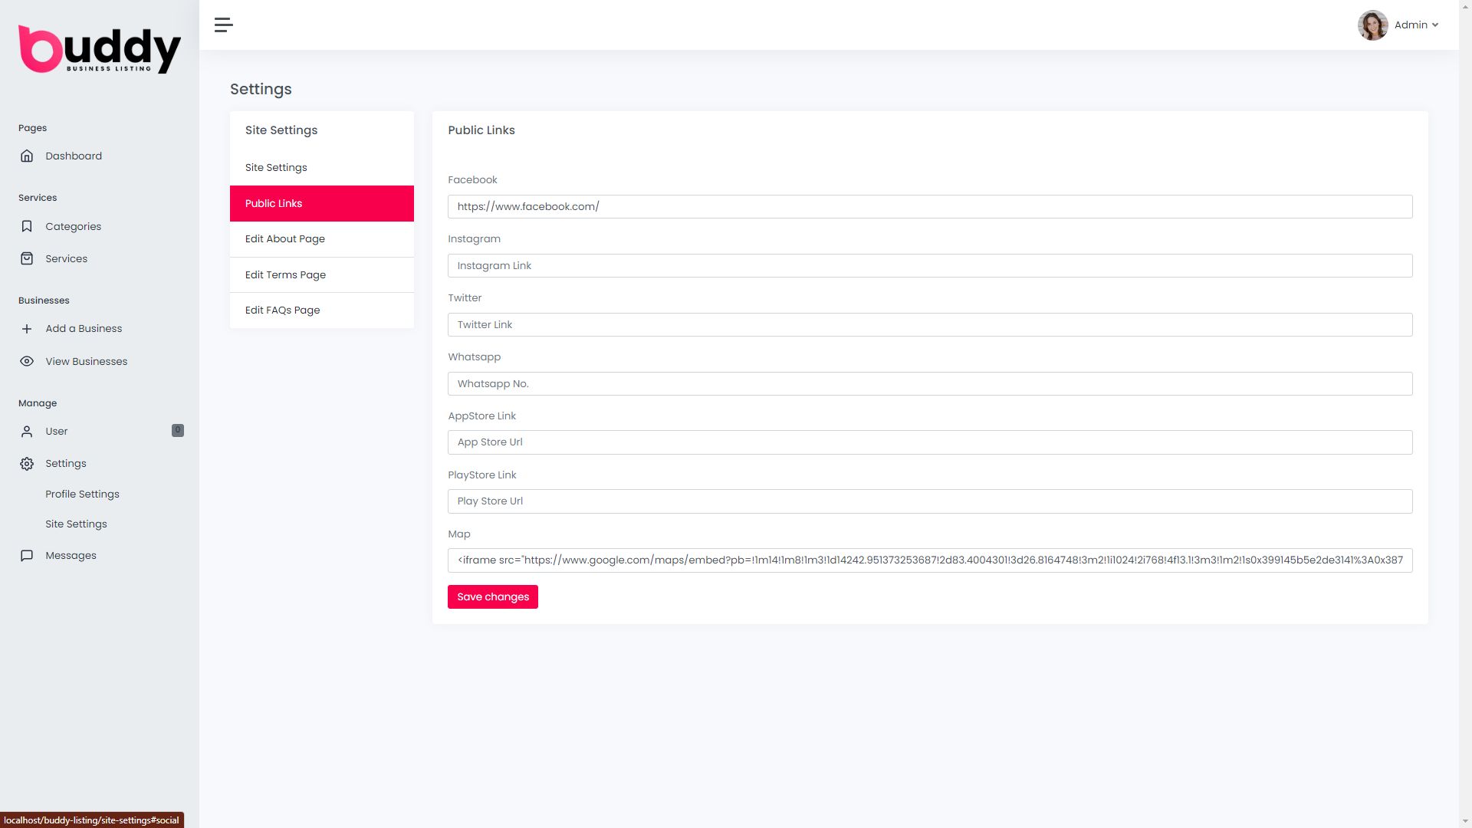
Task: Click the Buddy business listing logo
Action: pyautogui.click(x=100, y=51)
